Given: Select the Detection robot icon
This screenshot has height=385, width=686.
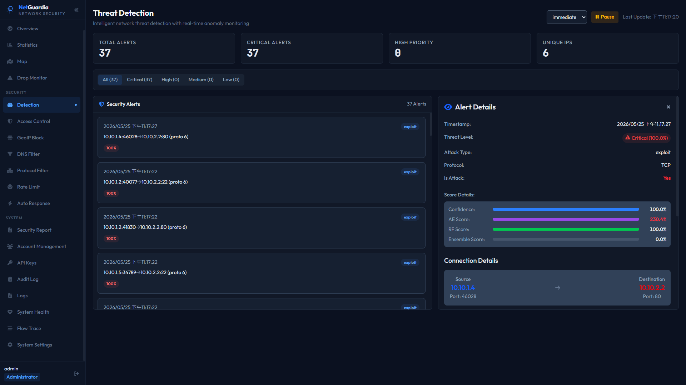Looking at the screenshot, I should pos(10,105).
